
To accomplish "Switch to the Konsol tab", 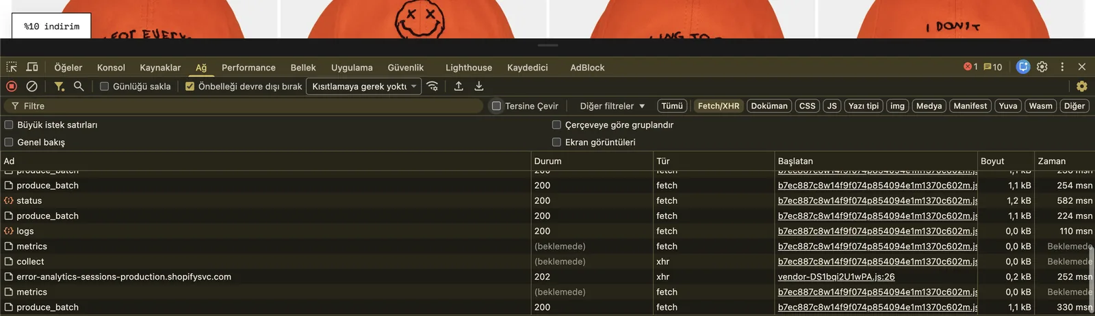I will [111, 67].
